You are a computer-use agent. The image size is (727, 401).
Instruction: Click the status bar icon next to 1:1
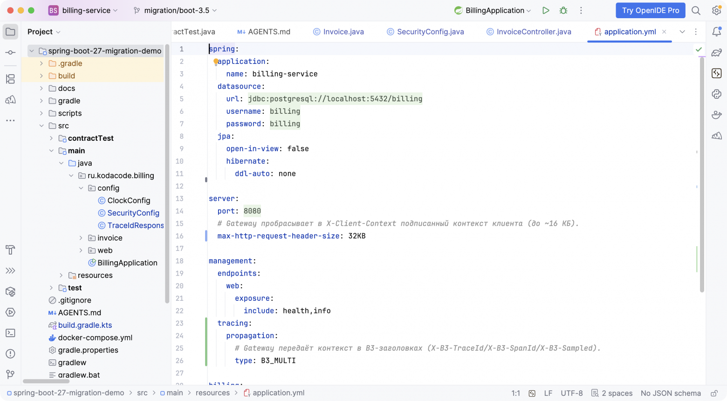532,393
